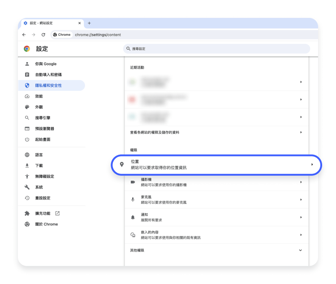The image size is (336, 284).
Task: Open the 嵌入的內容 permission row
Action: (217, 235)
